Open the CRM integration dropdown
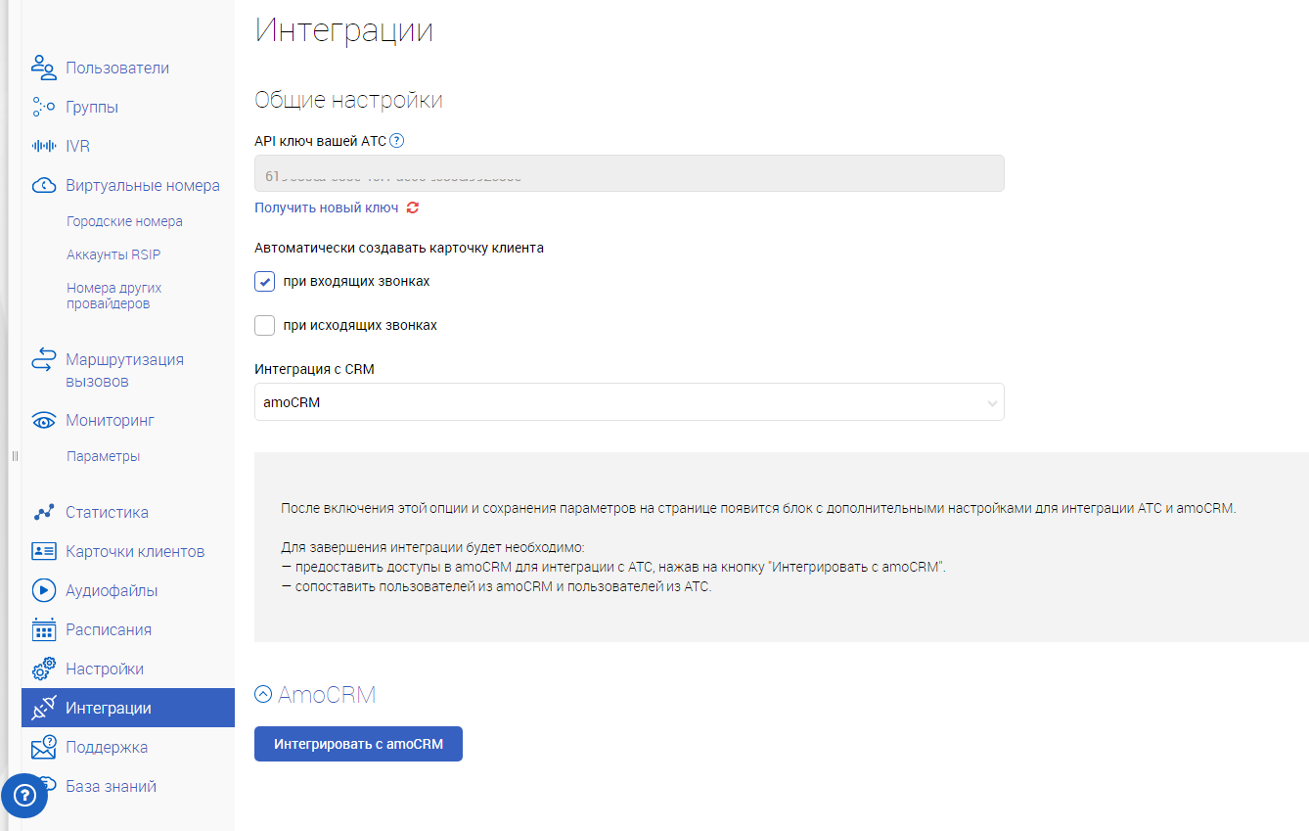This screenshot has width=1309, height=831. 629,402
